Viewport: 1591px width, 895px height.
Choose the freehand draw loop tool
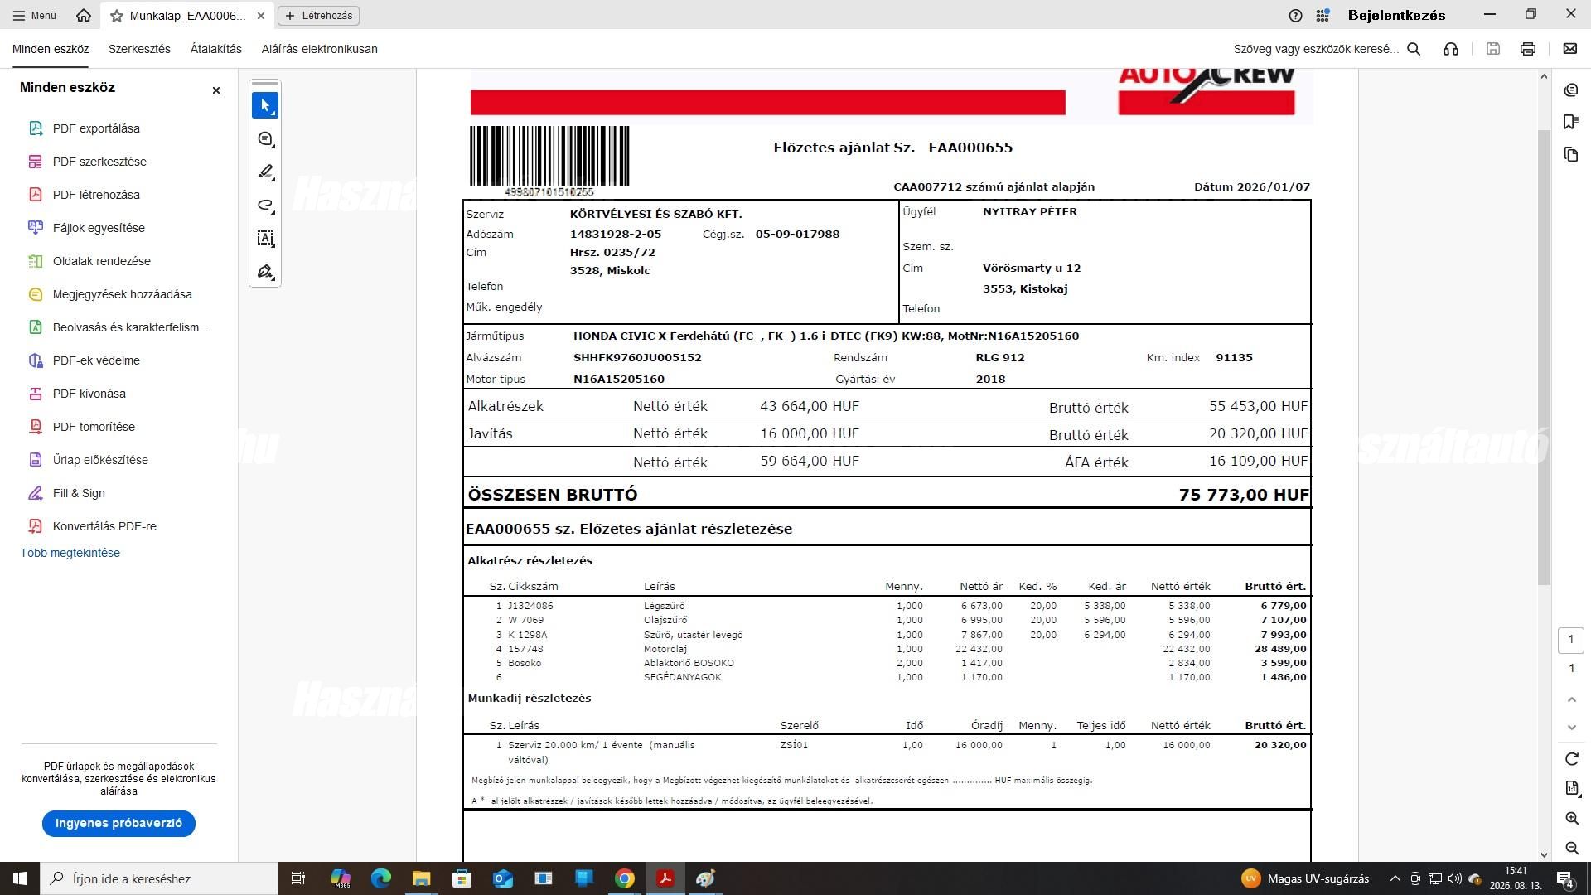(265, 206)
